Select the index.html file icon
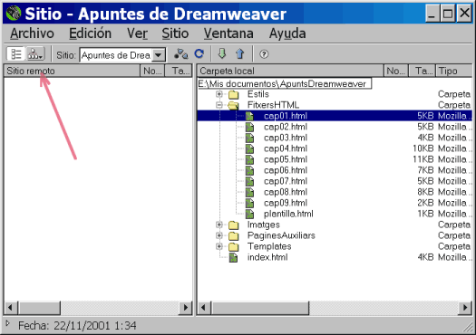 pos(233,257)
